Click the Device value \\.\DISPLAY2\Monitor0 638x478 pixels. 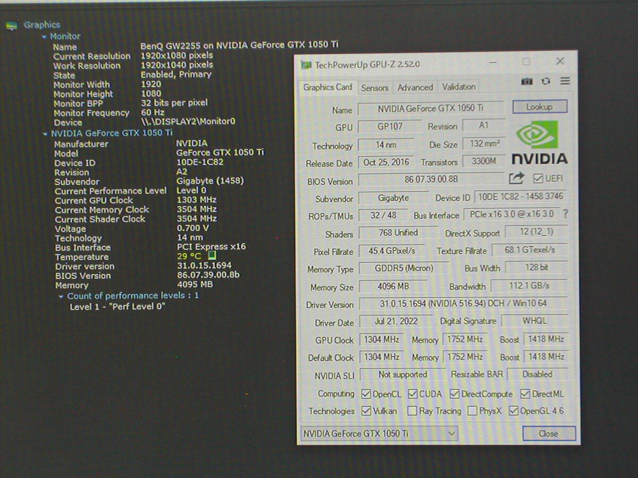[188, 122]
